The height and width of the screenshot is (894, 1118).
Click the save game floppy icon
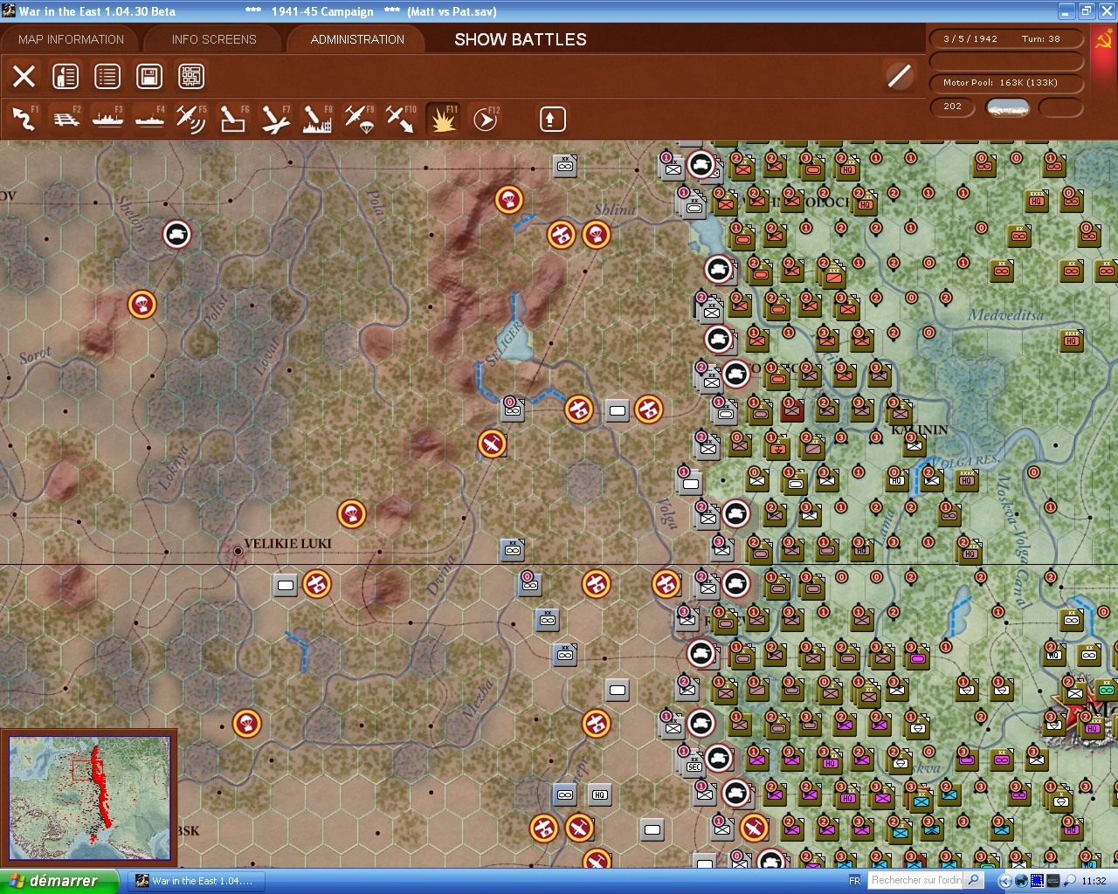pyautogui.click(x=149, y=77)
